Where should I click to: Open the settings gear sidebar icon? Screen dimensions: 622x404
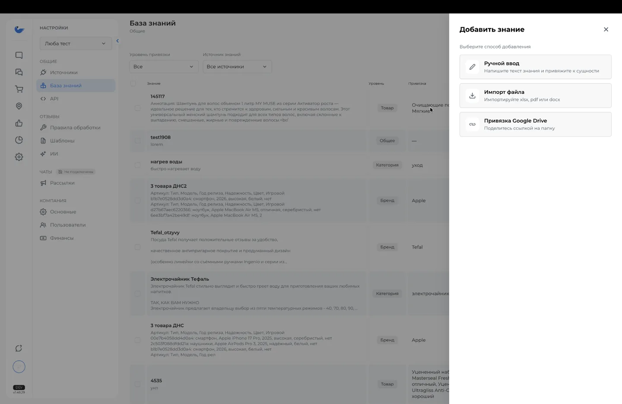[19, 157]
